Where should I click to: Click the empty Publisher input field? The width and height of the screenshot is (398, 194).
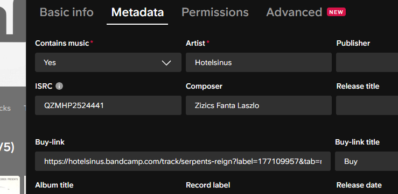367,62
